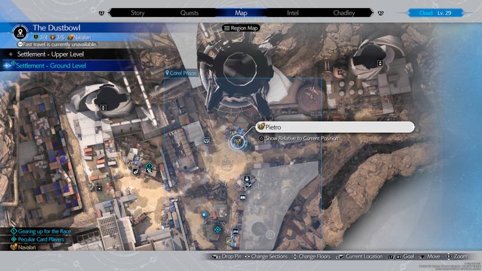Click the Pietro name tooltip
The image size is (482, 271).
tap(335, 127)
